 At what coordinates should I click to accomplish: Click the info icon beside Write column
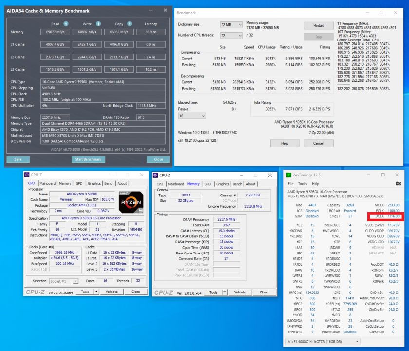pyautogui.click(x=98, y=23)
